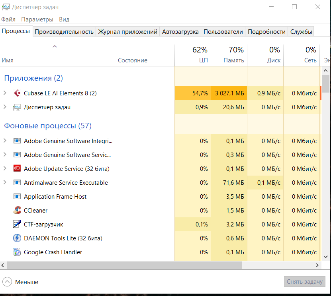
Task: Open the Службы tab
Action: click(x=301, y=31)
